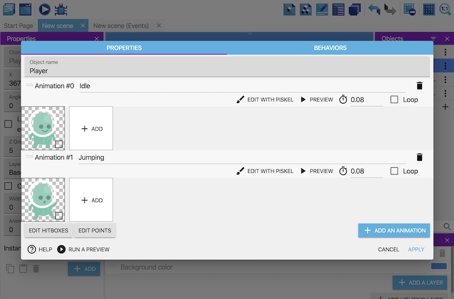The height and width of the screenshot is (299, 454).
Task: Click the debugger bug icon in toolbar
Action: point(61,9)
